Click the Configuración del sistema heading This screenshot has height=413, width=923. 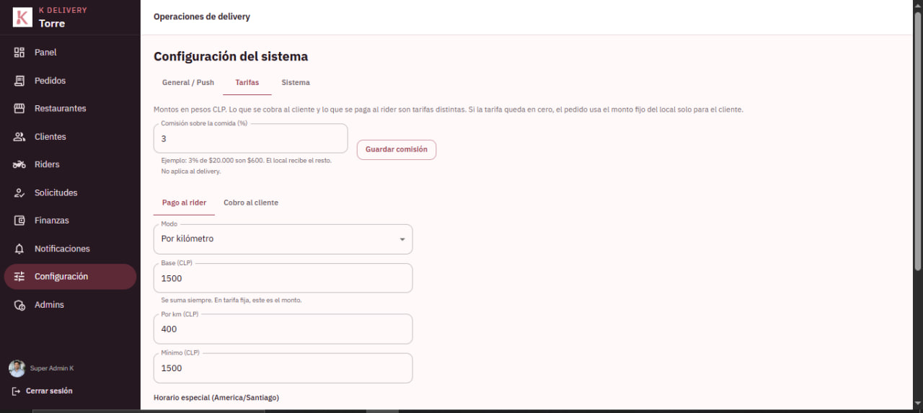(231, 56)
